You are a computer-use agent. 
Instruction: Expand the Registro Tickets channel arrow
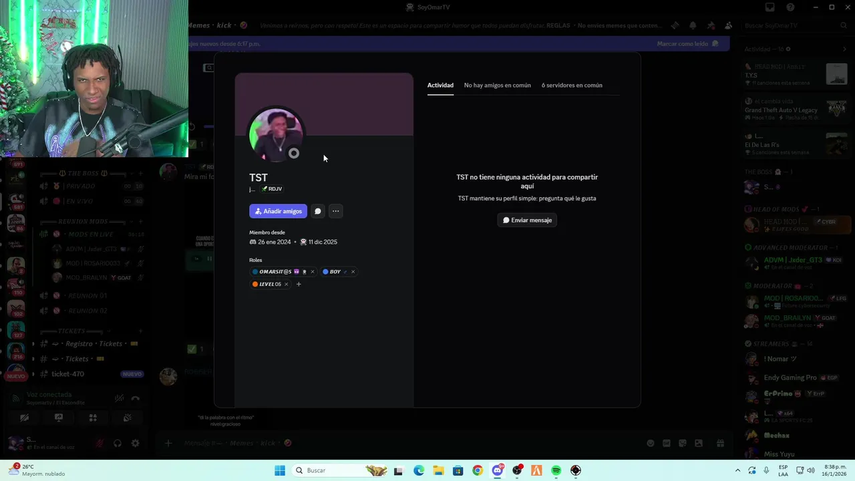coord(33,344)
